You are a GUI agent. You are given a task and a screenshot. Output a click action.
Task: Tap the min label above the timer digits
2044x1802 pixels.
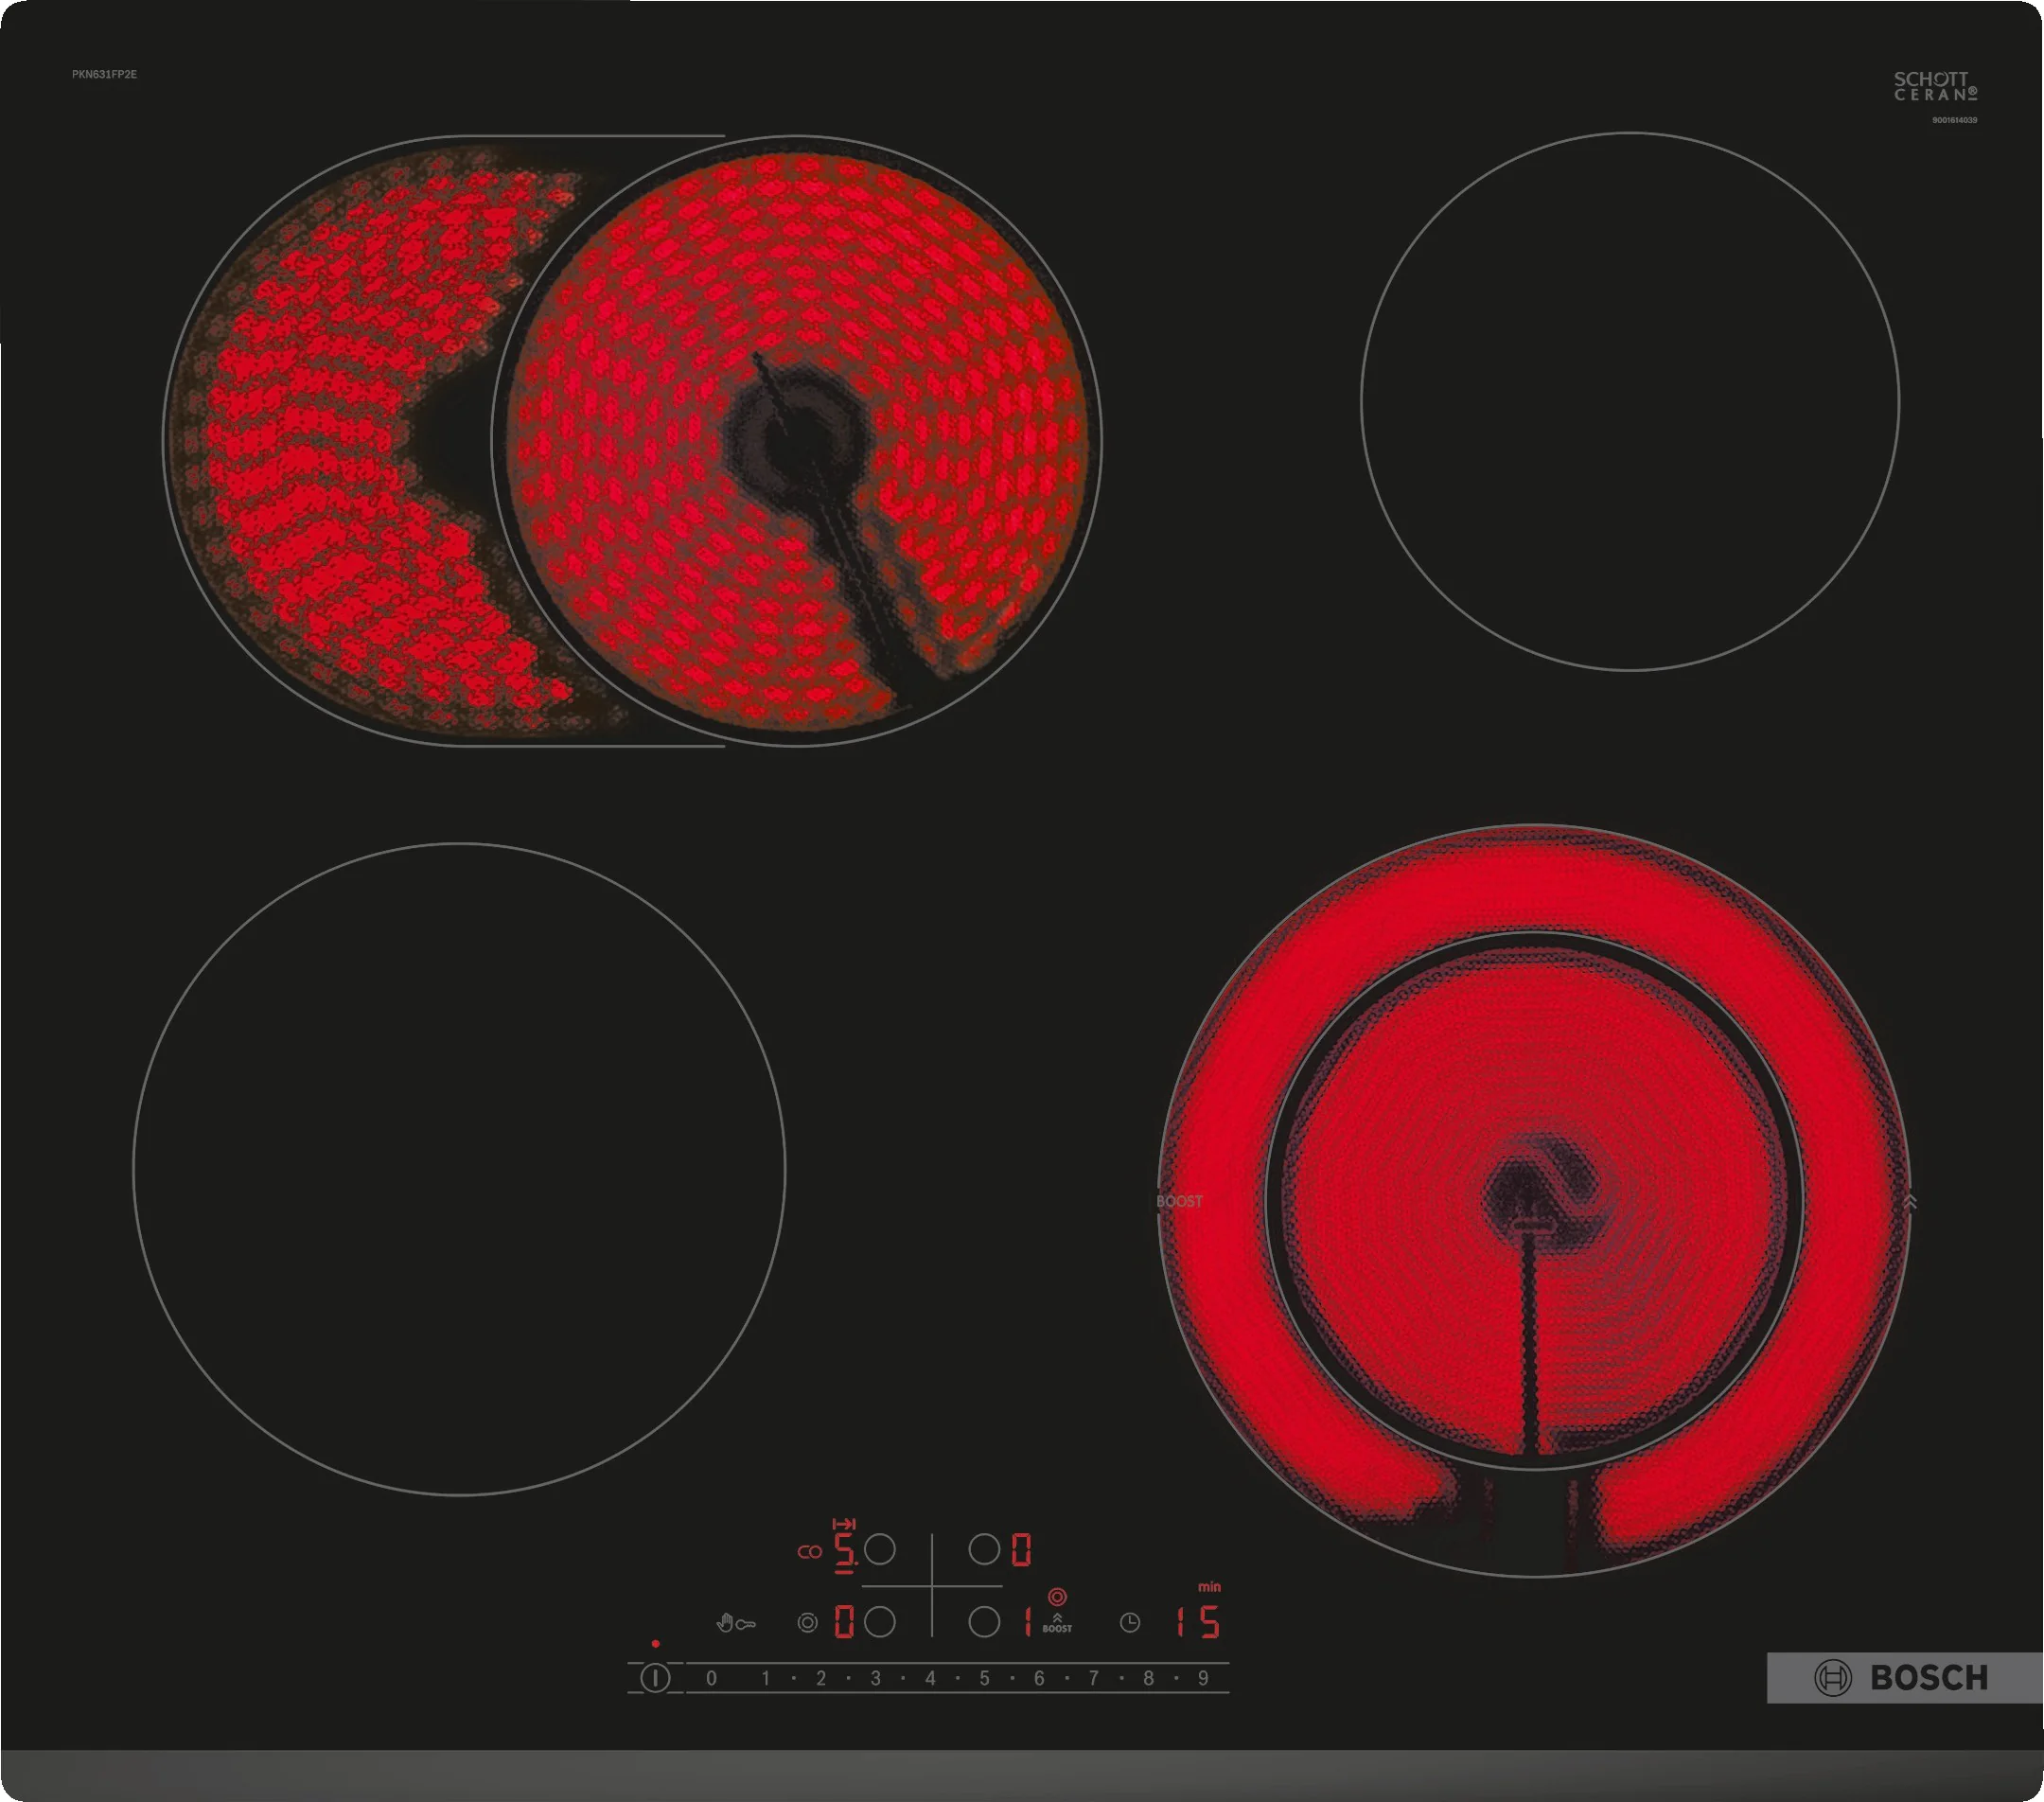click(1211, 1588)
